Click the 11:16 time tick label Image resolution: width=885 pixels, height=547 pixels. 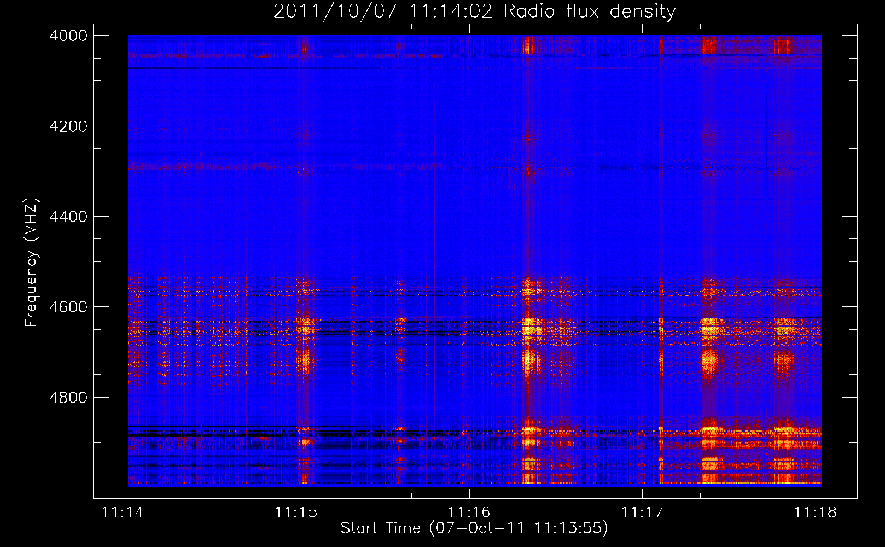click(469, 513)
